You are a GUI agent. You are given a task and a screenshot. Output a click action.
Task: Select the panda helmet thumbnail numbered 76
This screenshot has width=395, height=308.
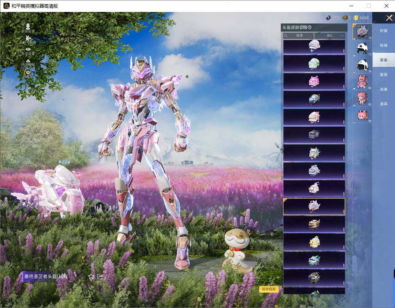[x=362, y=65]
